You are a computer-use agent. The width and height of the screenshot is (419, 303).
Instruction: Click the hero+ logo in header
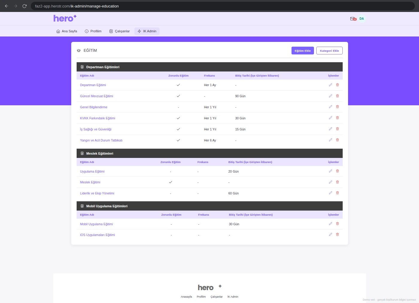[65, 18]
